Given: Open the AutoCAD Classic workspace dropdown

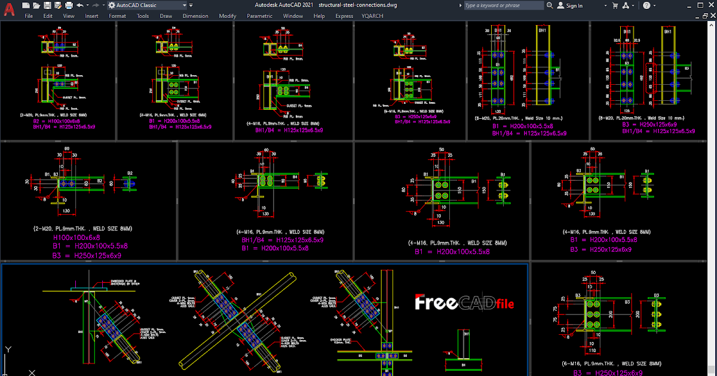Looking at the screenshot, I should coord(184,5).
